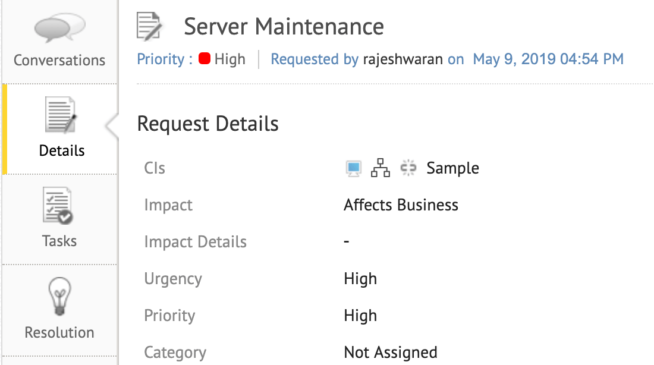Screen dimensions: 654x365
Task: Select the Details tab label
Action: pos(62,151)
